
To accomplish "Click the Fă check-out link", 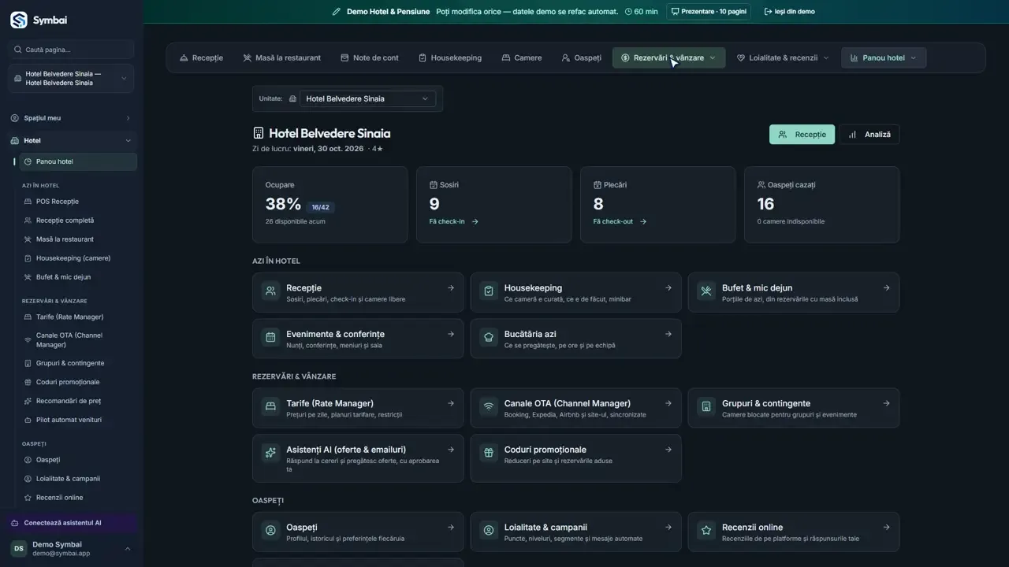I will pyautogui.click(x=620, y=221).
